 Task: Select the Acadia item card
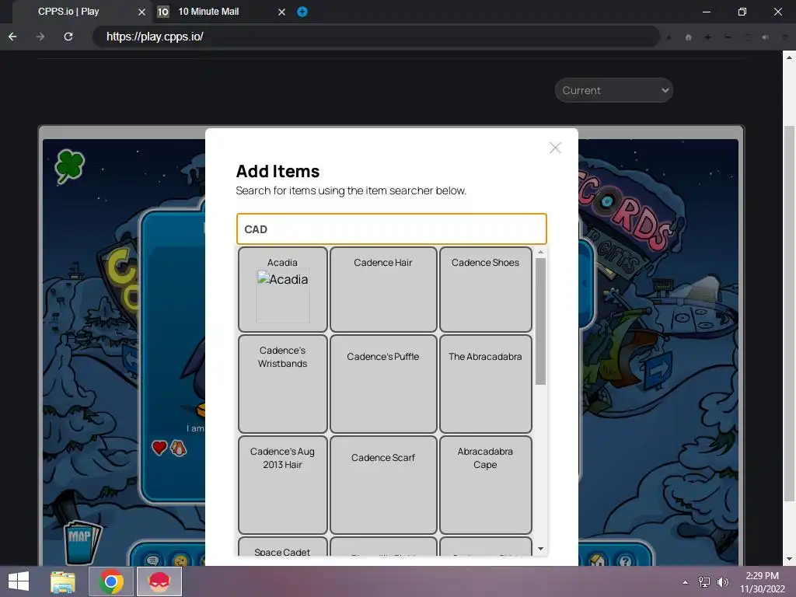283,289
